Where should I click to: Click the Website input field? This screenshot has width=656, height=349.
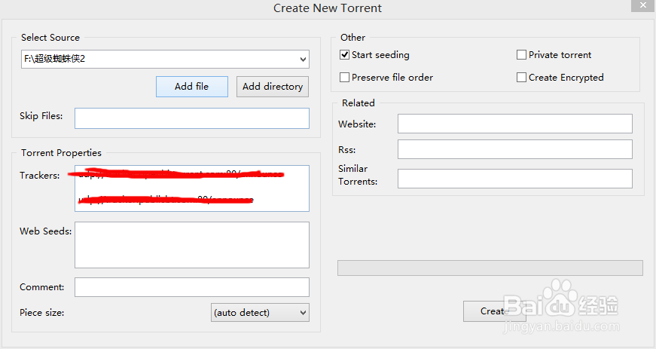(x=514, y=124)
